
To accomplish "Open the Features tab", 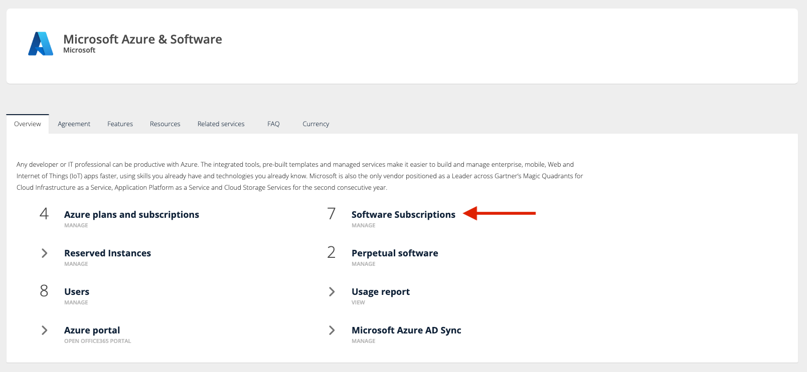I will point(120,124).
